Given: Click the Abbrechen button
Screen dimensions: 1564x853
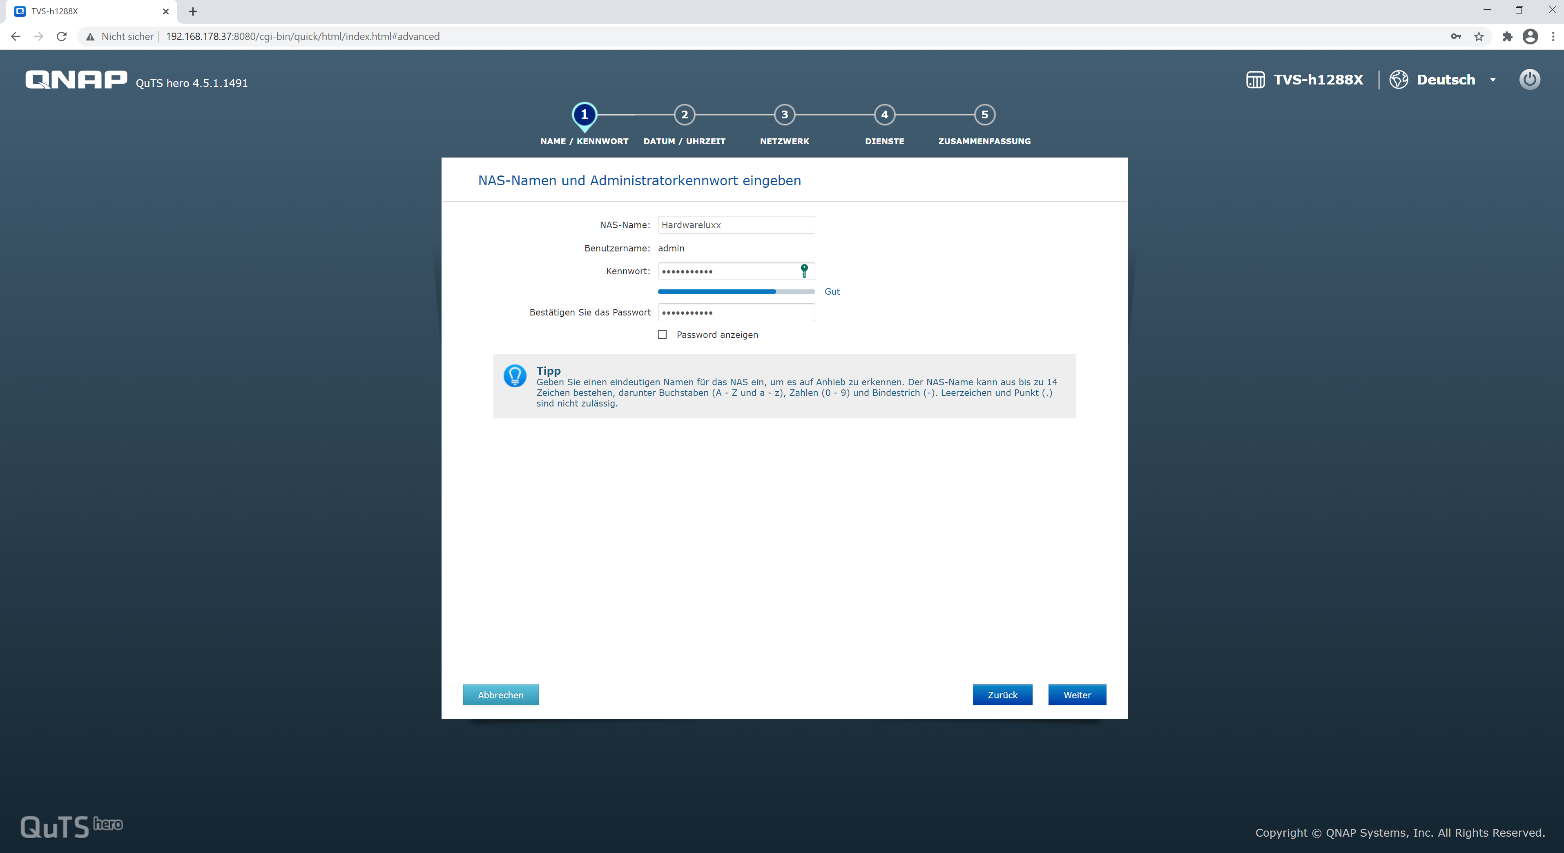Looking at the screenshot, I should [x=500, y=695].
